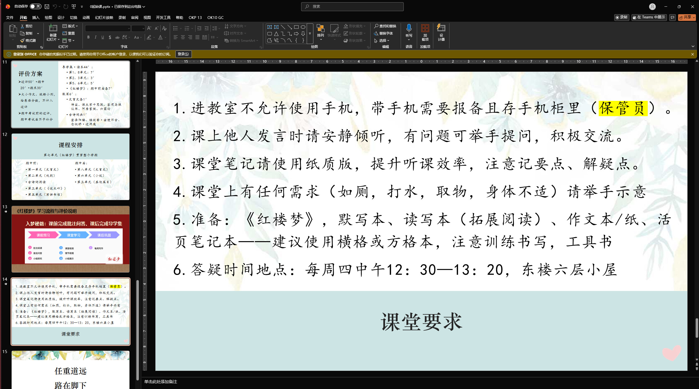Toggle Italic text formatting

pos(96,37)
